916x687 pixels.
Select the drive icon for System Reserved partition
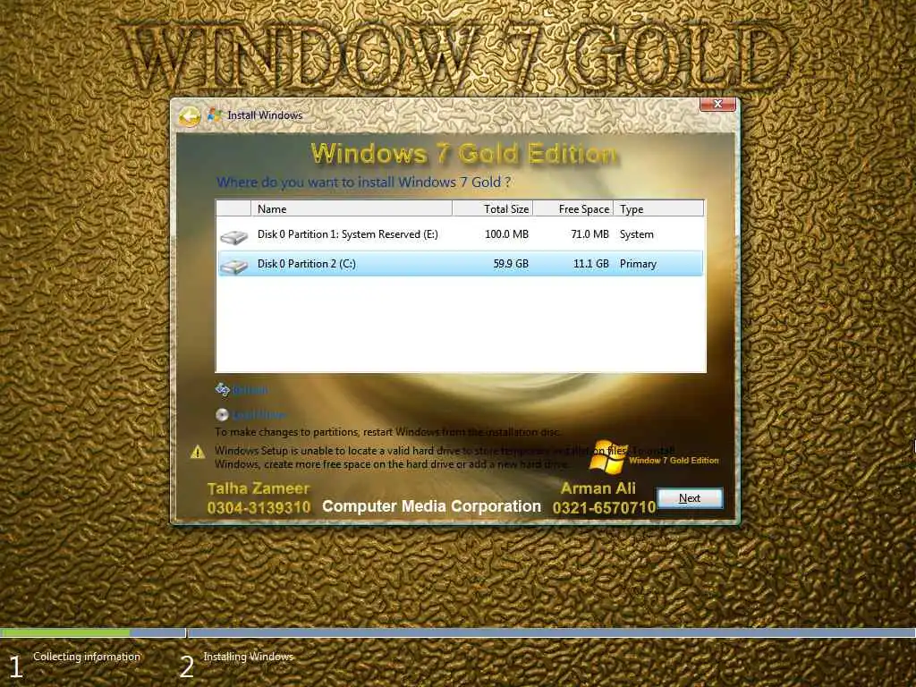pos(233,236)
